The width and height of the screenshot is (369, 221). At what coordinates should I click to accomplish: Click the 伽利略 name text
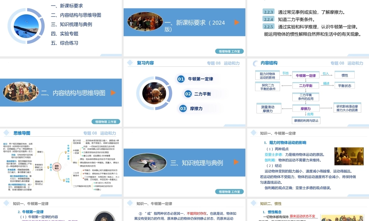coord(270,160)
